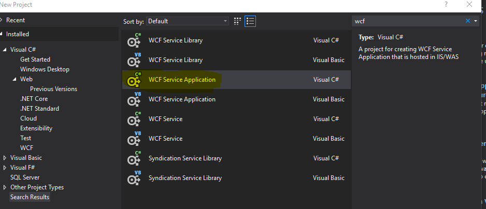
Task: Clear the wcf search text
Action: (x=468, y=21)
